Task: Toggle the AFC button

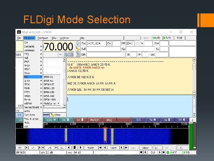Action: point(176,152)
